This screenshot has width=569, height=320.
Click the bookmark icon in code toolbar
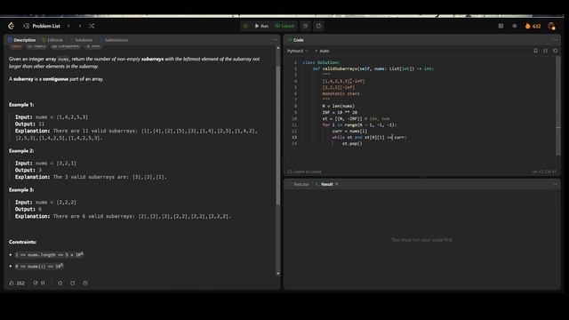tap(535, 51)
